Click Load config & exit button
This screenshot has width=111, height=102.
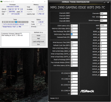[x=39, y=41]
